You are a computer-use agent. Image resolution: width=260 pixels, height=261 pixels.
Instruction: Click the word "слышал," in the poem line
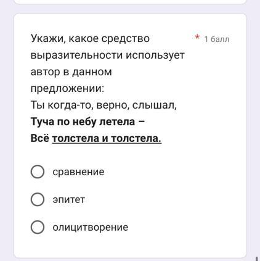coord(155,105)
